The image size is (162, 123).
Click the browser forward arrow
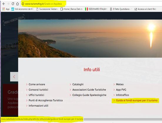coord(8,4)
